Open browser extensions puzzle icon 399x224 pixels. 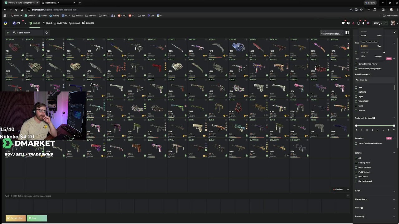click(375, 10)
